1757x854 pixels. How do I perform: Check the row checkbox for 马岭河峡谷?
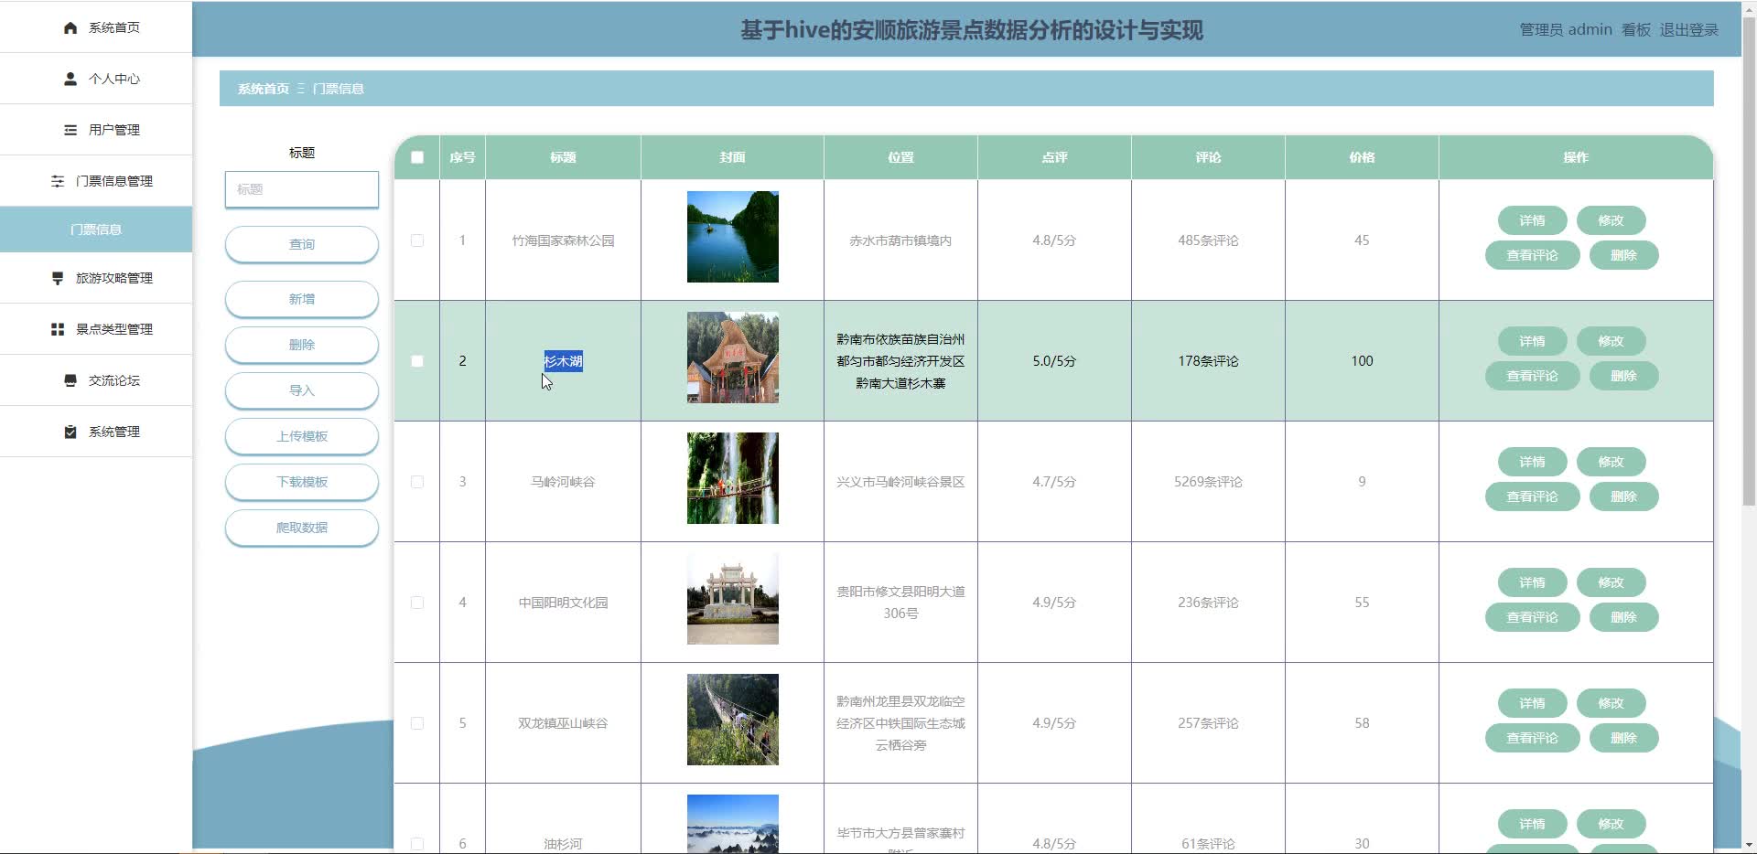click(x=417, y=482)
